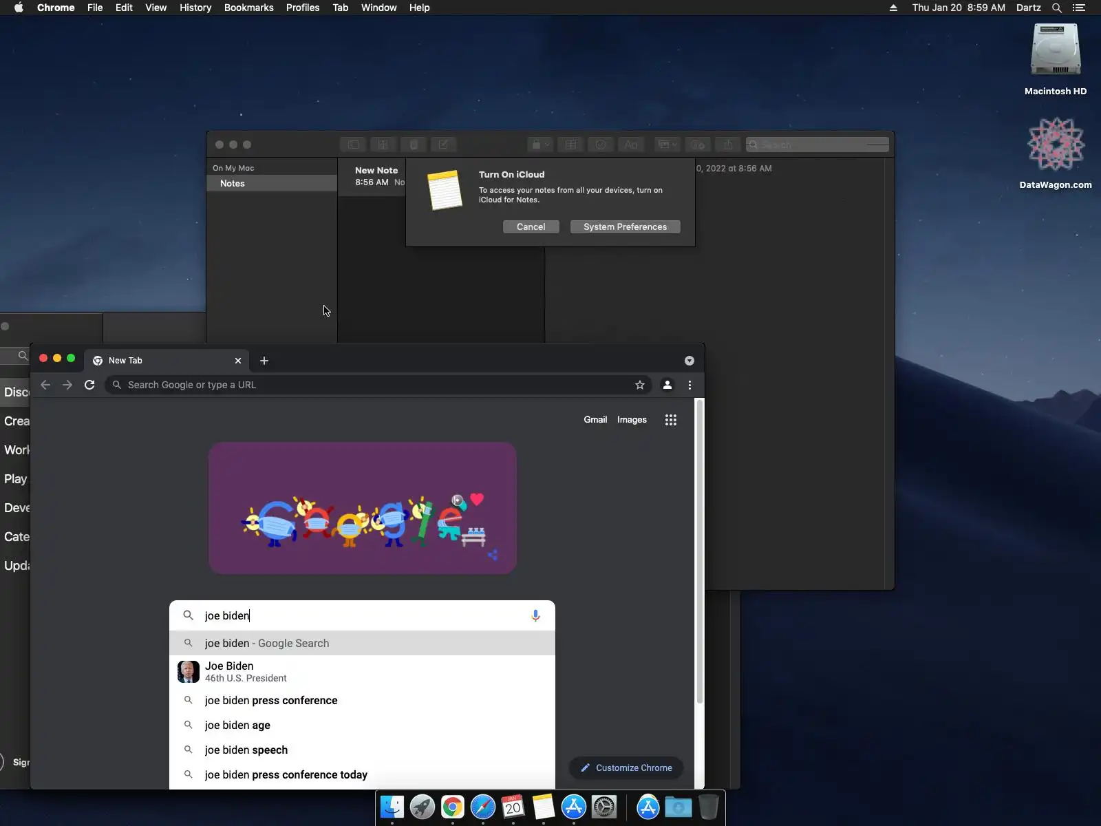The height and width of the screenshot is (826, 1101).
Task: Choose the Joe Biden 46th U.S. President suggestion
Action: [x=363, y=672]
